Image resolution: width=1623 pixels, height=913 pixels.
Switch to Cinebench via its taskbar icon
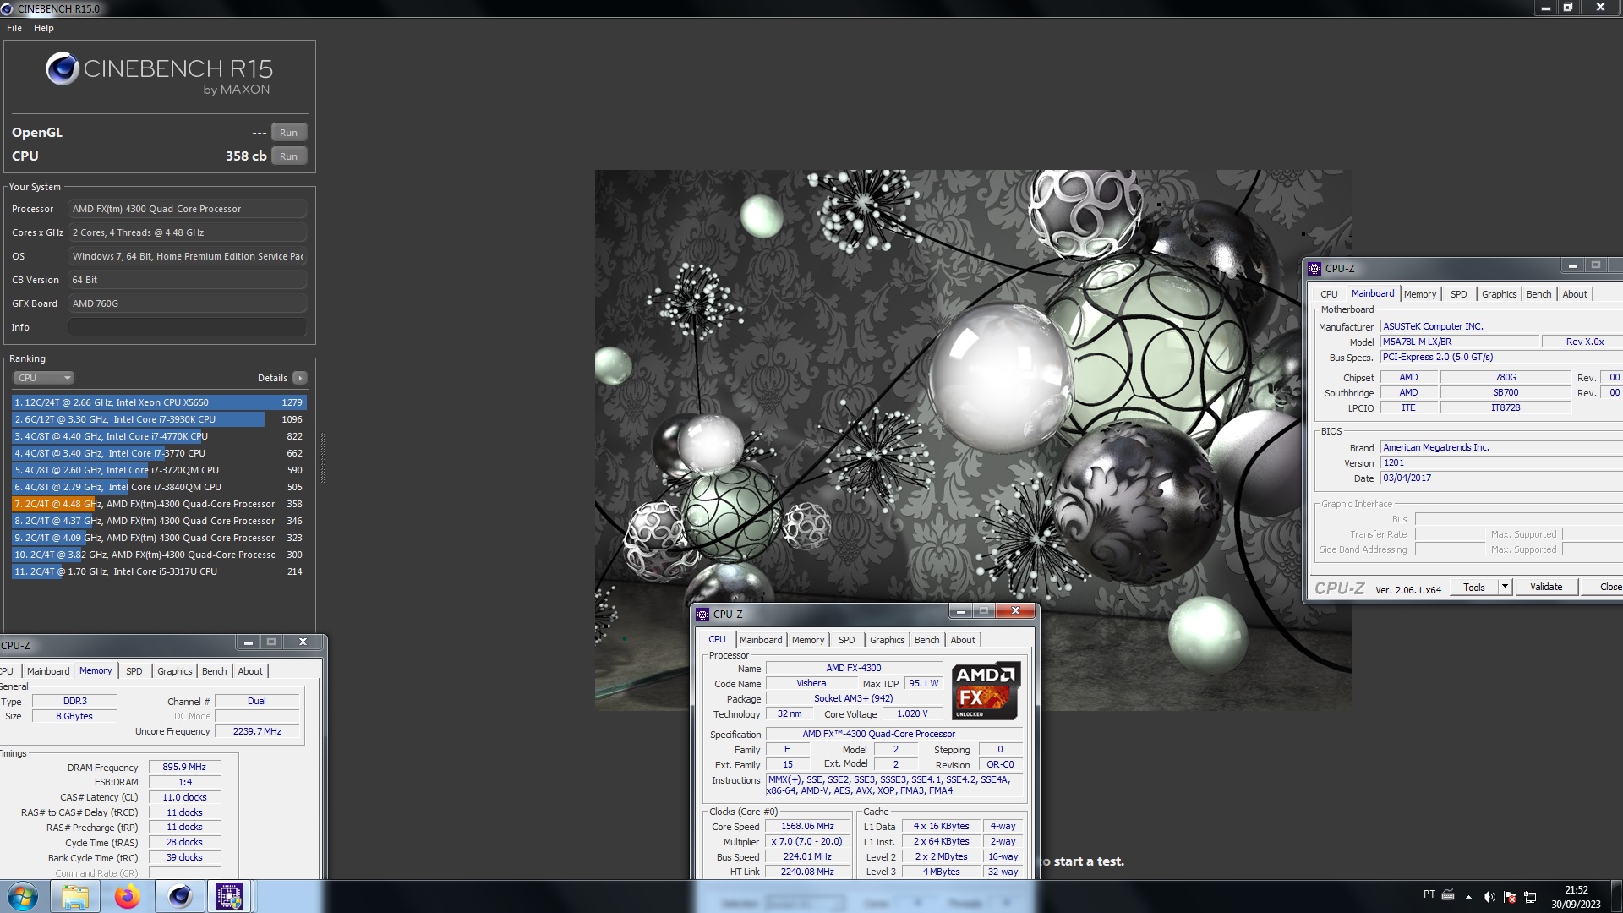[180, 896]
